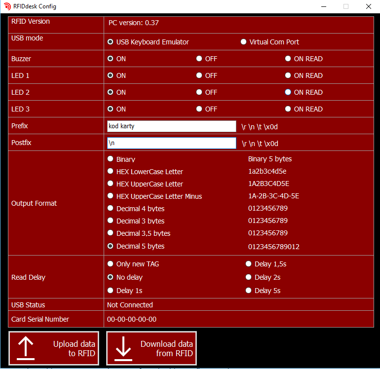Set Buzzer to ON READ
The width and height of the screenshot is (380, 369).
coord(288,59)
